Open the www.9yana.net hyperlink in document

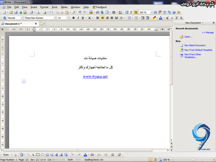coord(95,77)
